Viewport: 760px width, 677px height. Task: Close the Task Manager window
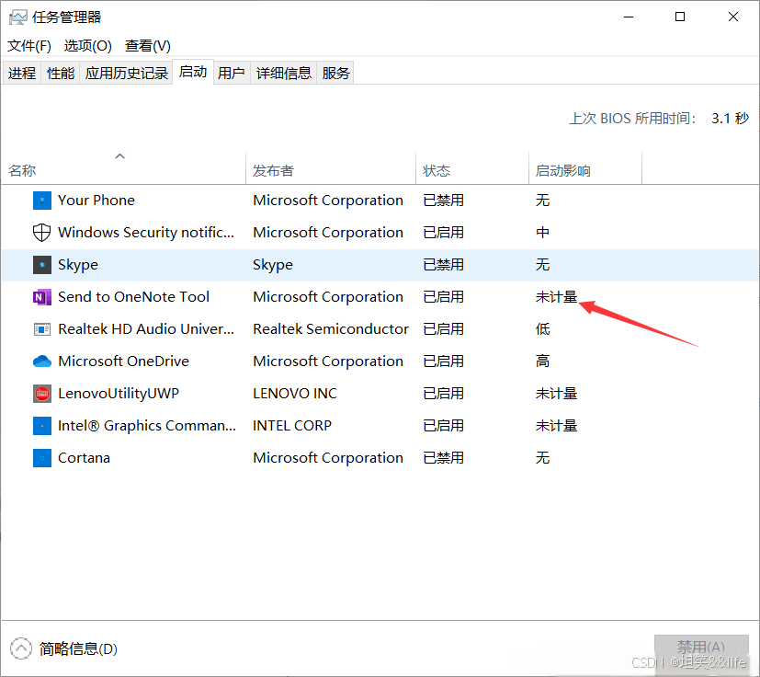[733, 17]
